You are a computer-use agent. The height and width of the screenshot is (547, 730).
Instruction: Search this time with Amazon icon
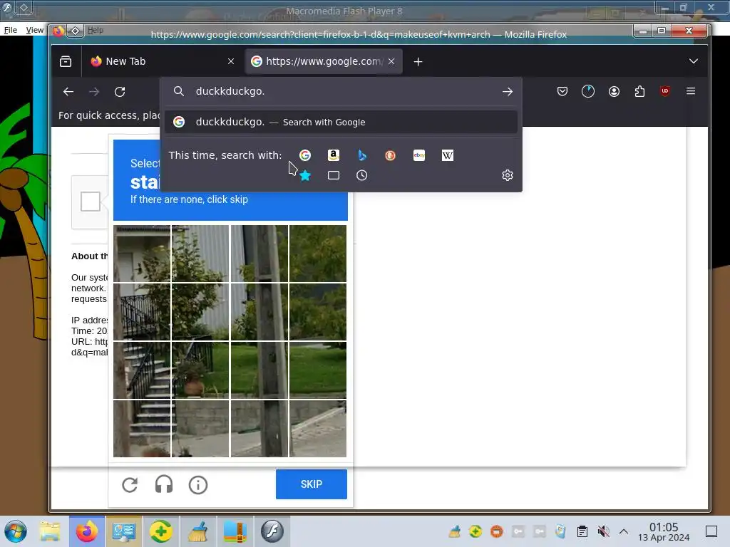tap(334, 155)
